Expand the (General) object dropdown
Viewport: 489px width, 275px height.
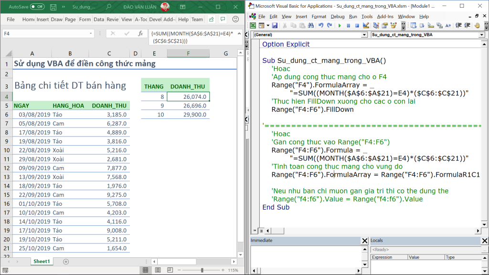365,35
